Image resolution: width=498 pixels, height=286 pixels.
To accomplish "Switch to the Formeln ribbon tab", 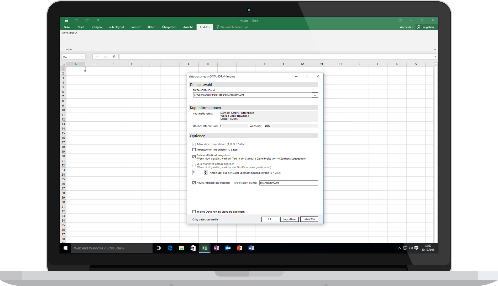I will [136, 27].
